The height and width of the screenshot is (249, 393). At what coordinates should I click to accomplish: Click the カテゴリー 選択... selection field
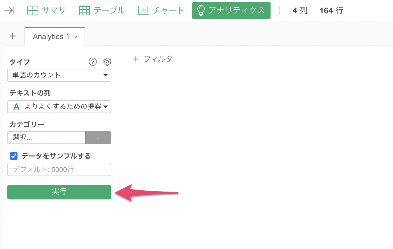[46, 138]
